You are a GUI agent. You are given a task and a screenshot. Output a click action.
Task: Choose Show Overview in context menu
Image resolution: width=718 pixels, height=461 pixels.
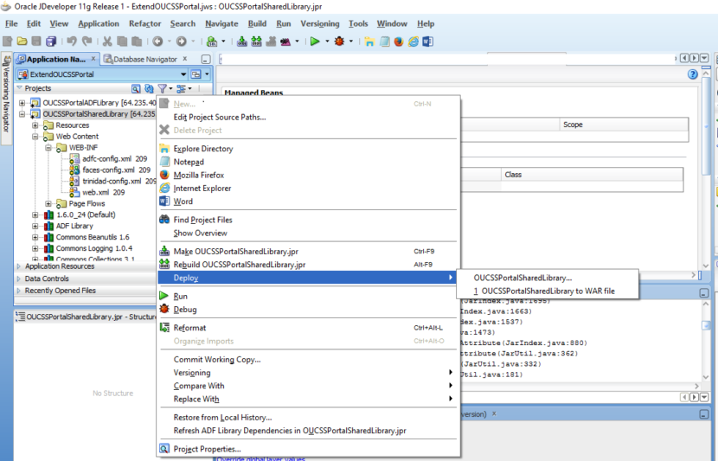pos(200,233)
